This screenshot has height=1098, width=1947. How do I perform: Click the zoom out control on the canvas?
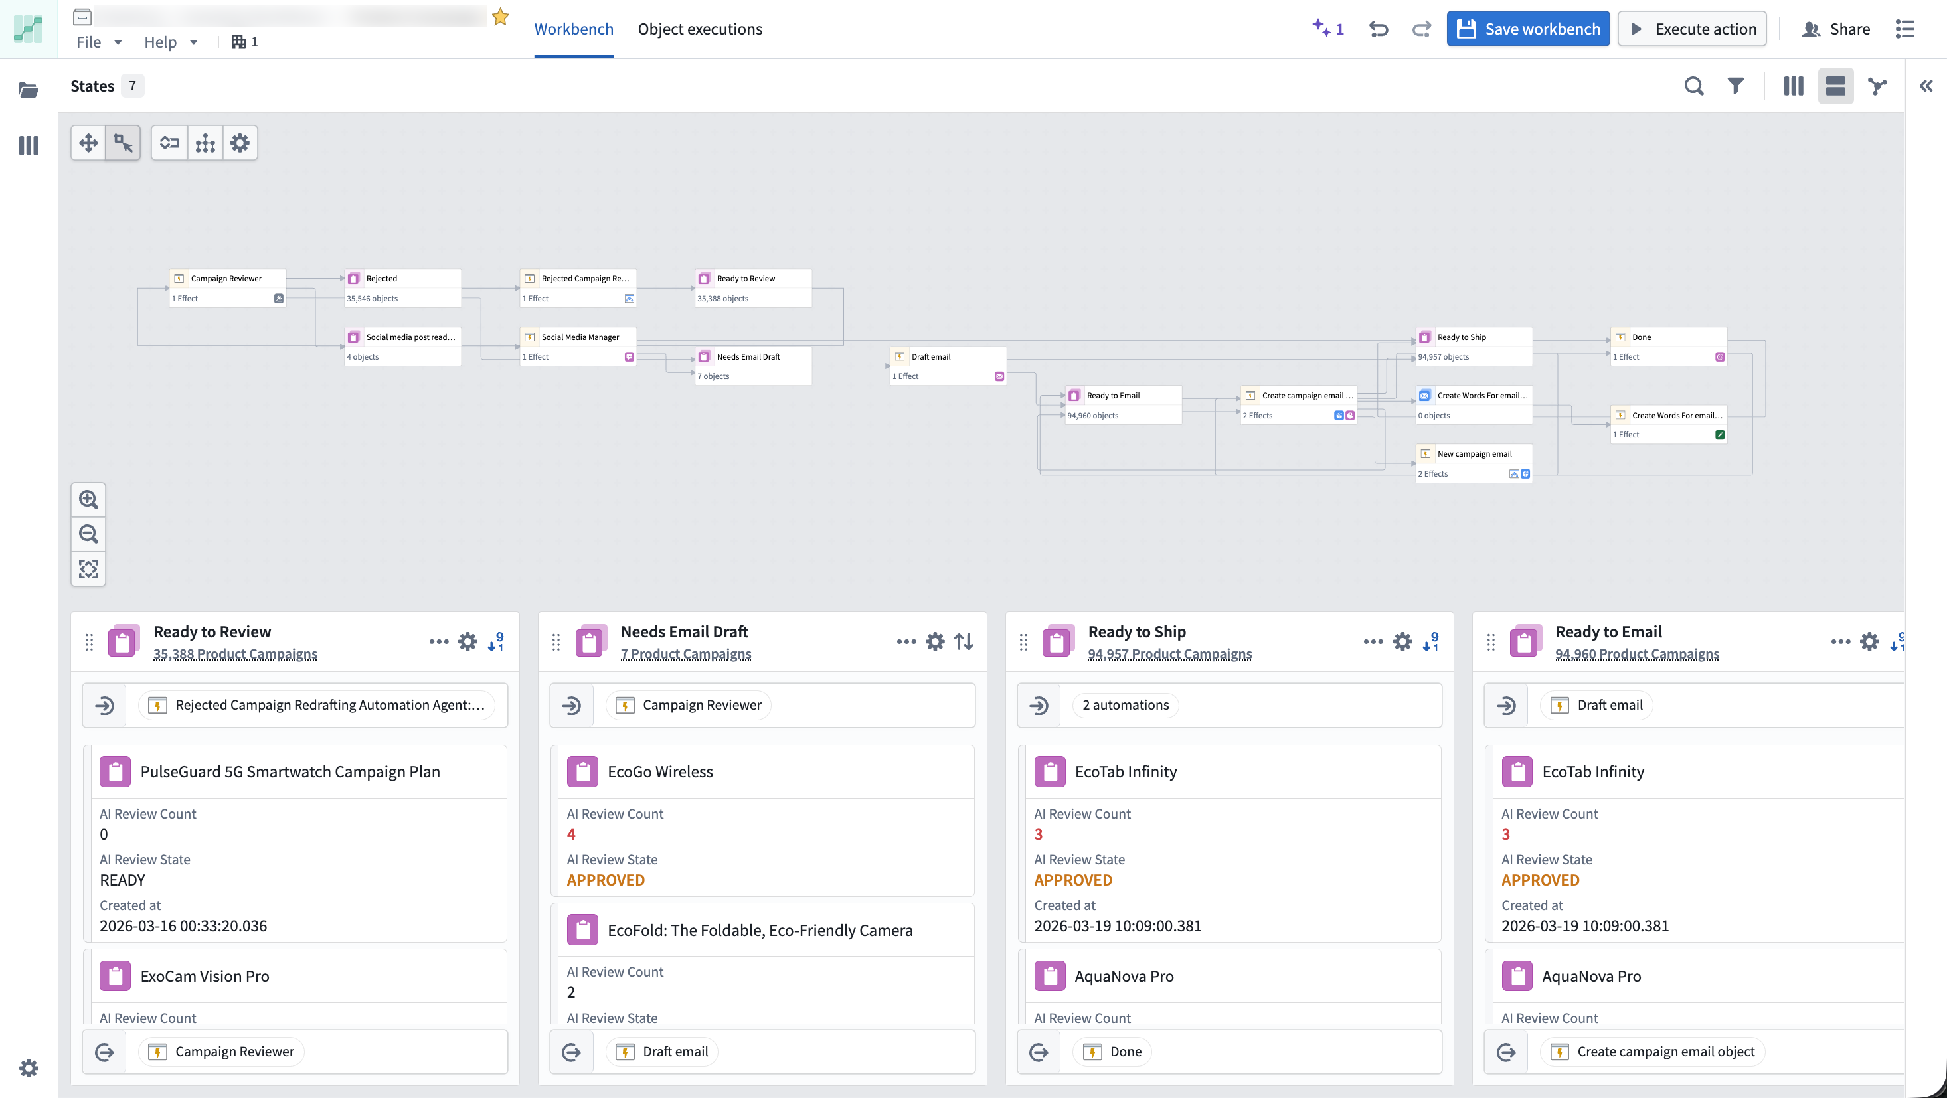[x=88, y=534]
